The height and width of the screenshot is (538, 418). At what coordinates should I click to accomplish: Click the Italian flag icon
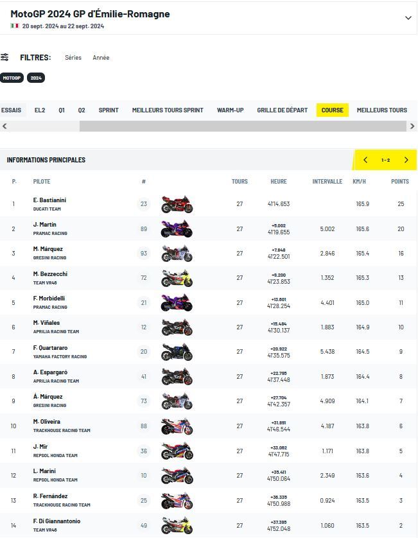tap(15, 26)
